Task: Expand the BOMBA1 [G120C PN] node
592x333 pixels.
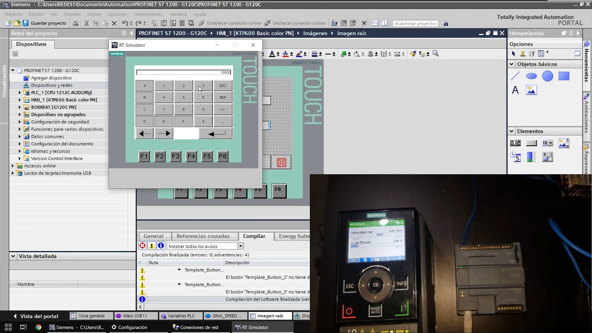Action: click(x=20, y=107)
